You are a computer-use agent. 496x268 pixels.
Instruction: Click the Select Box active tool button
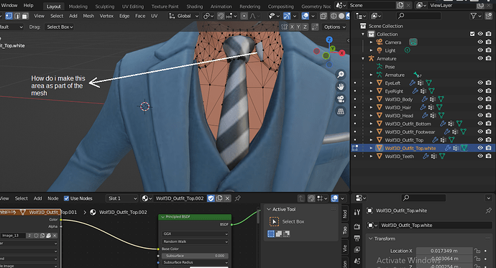(x=275, y=221)
